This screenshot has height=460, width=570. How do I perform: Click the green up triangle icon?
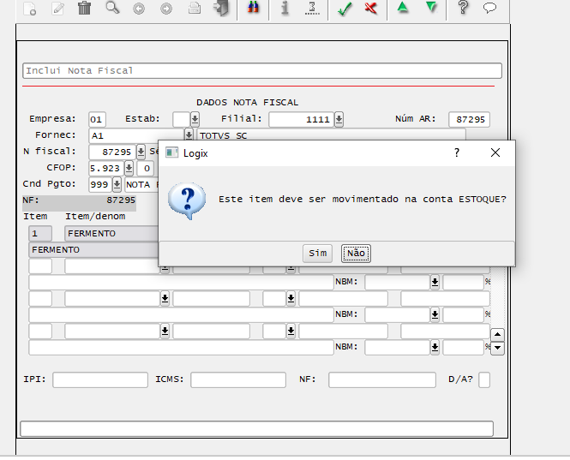pos(402,8)
